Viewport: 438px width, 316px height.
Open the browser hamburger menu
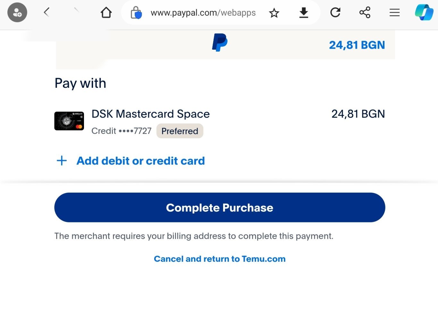394,12
